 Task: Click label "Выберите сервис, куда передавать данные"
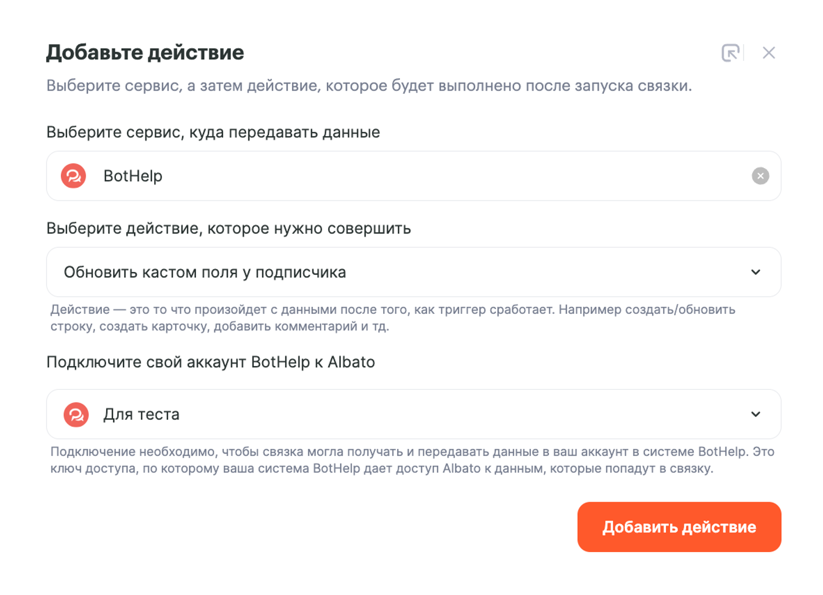click(x=213, y=132)
